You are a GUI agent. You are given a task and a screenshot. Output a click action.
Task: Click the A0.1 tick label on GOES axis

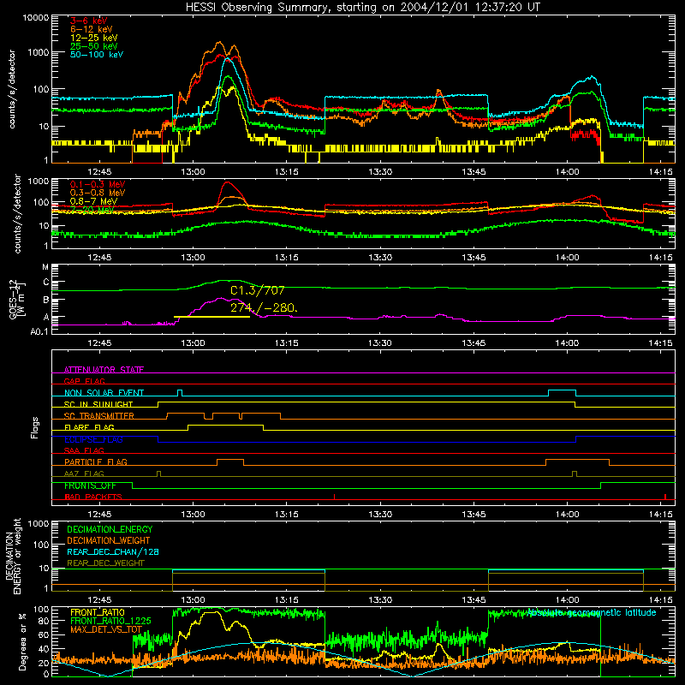(39, 332)
